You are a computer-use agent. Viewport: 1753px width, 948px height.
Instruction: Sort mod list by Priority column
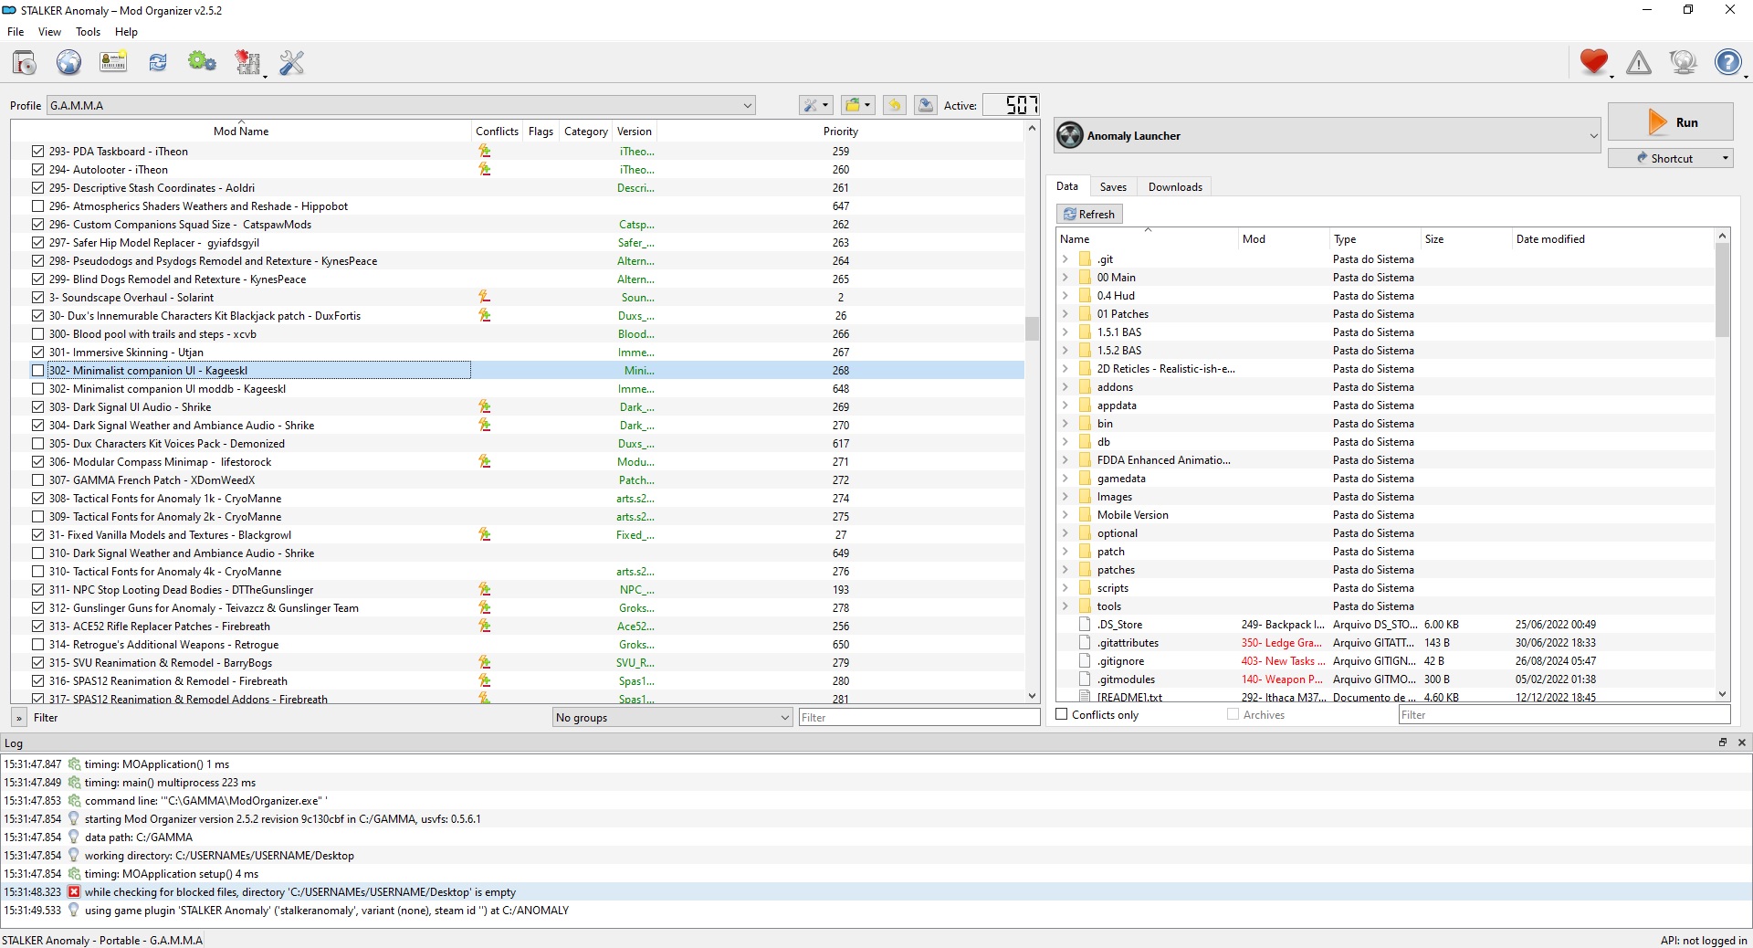click(x=840, y=132)
